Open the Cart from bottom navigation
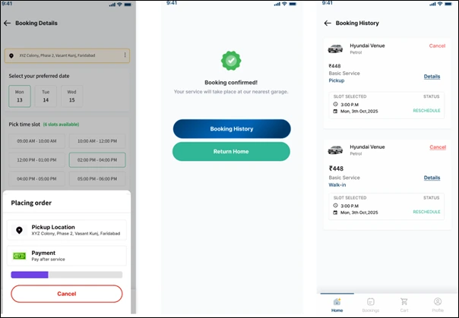This screenshot has height=318, width=459. click(404, 305)
